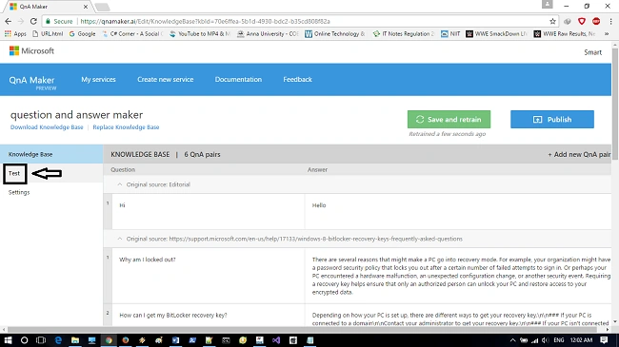619x347 pixels.
Task: Show hidden bookmarks with the double chevron
Action: click(x=607, y=34)
